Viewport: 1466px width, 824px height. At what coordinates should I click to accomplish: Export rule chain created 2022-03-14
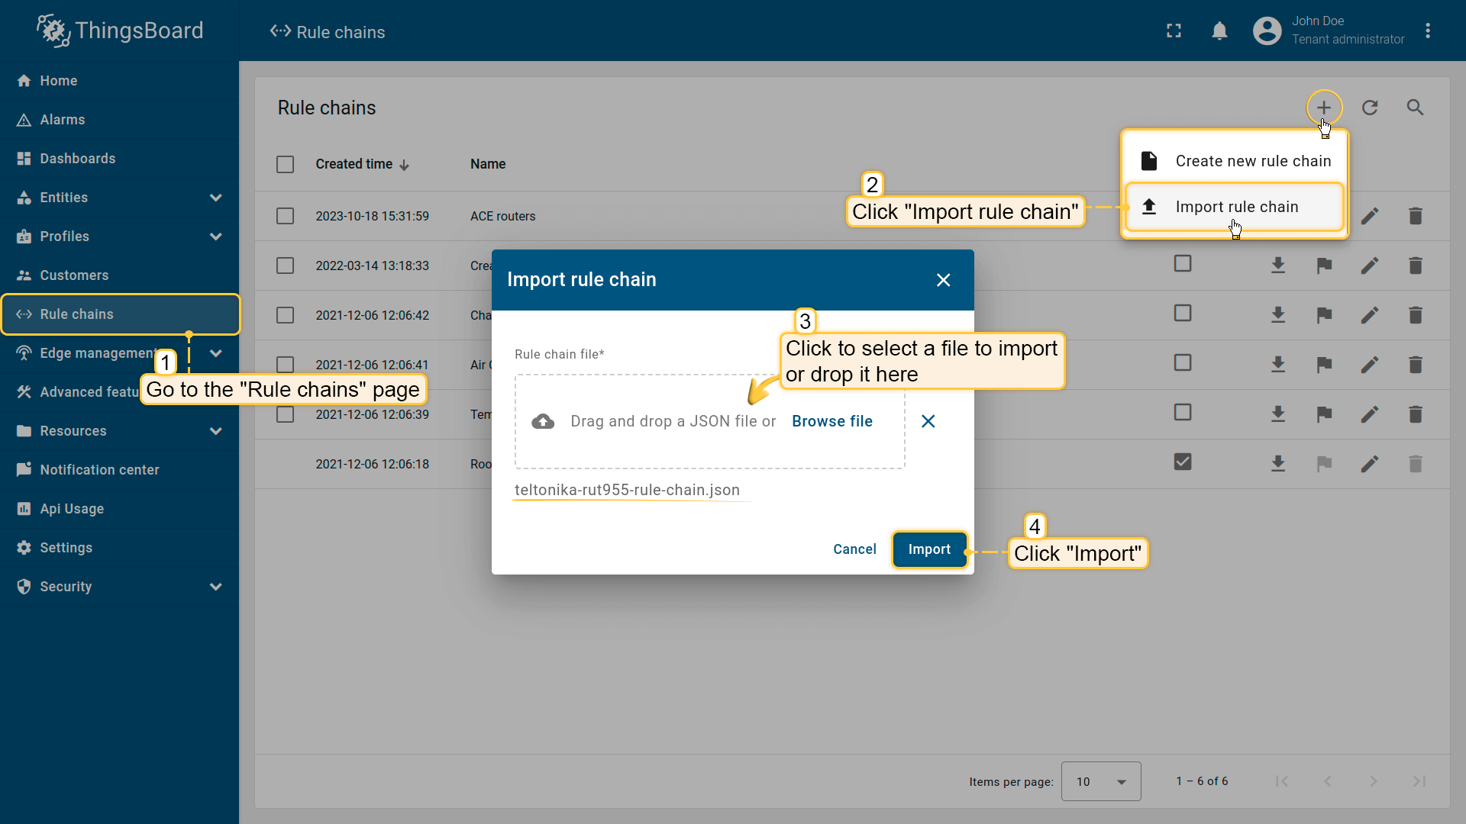pos(1277,266)
